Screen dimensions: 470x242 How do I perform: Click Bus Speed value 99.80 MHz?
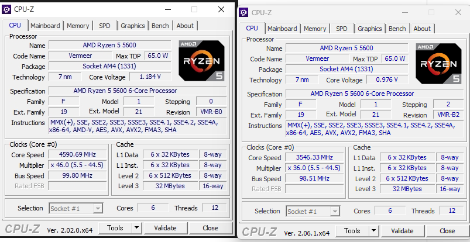coord(77,175)
